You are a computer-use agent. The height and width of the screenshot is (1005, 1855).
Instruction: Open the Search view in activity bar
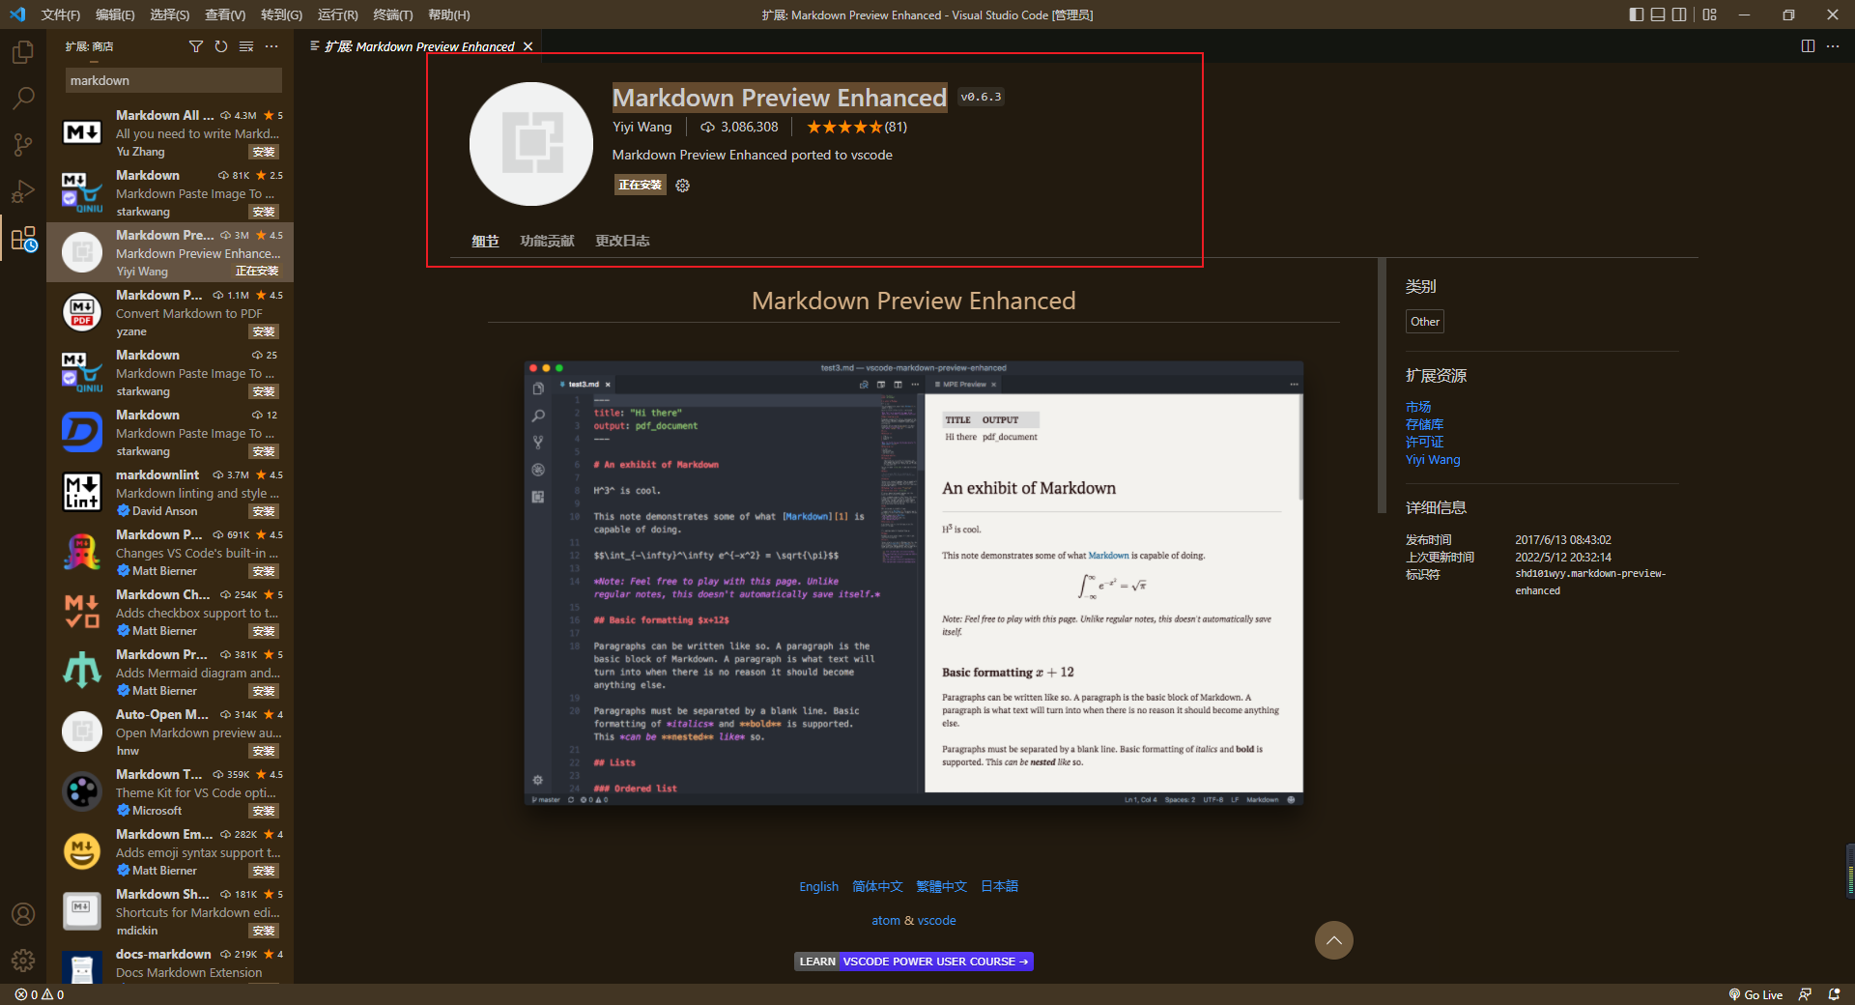[x=23, y=98]
